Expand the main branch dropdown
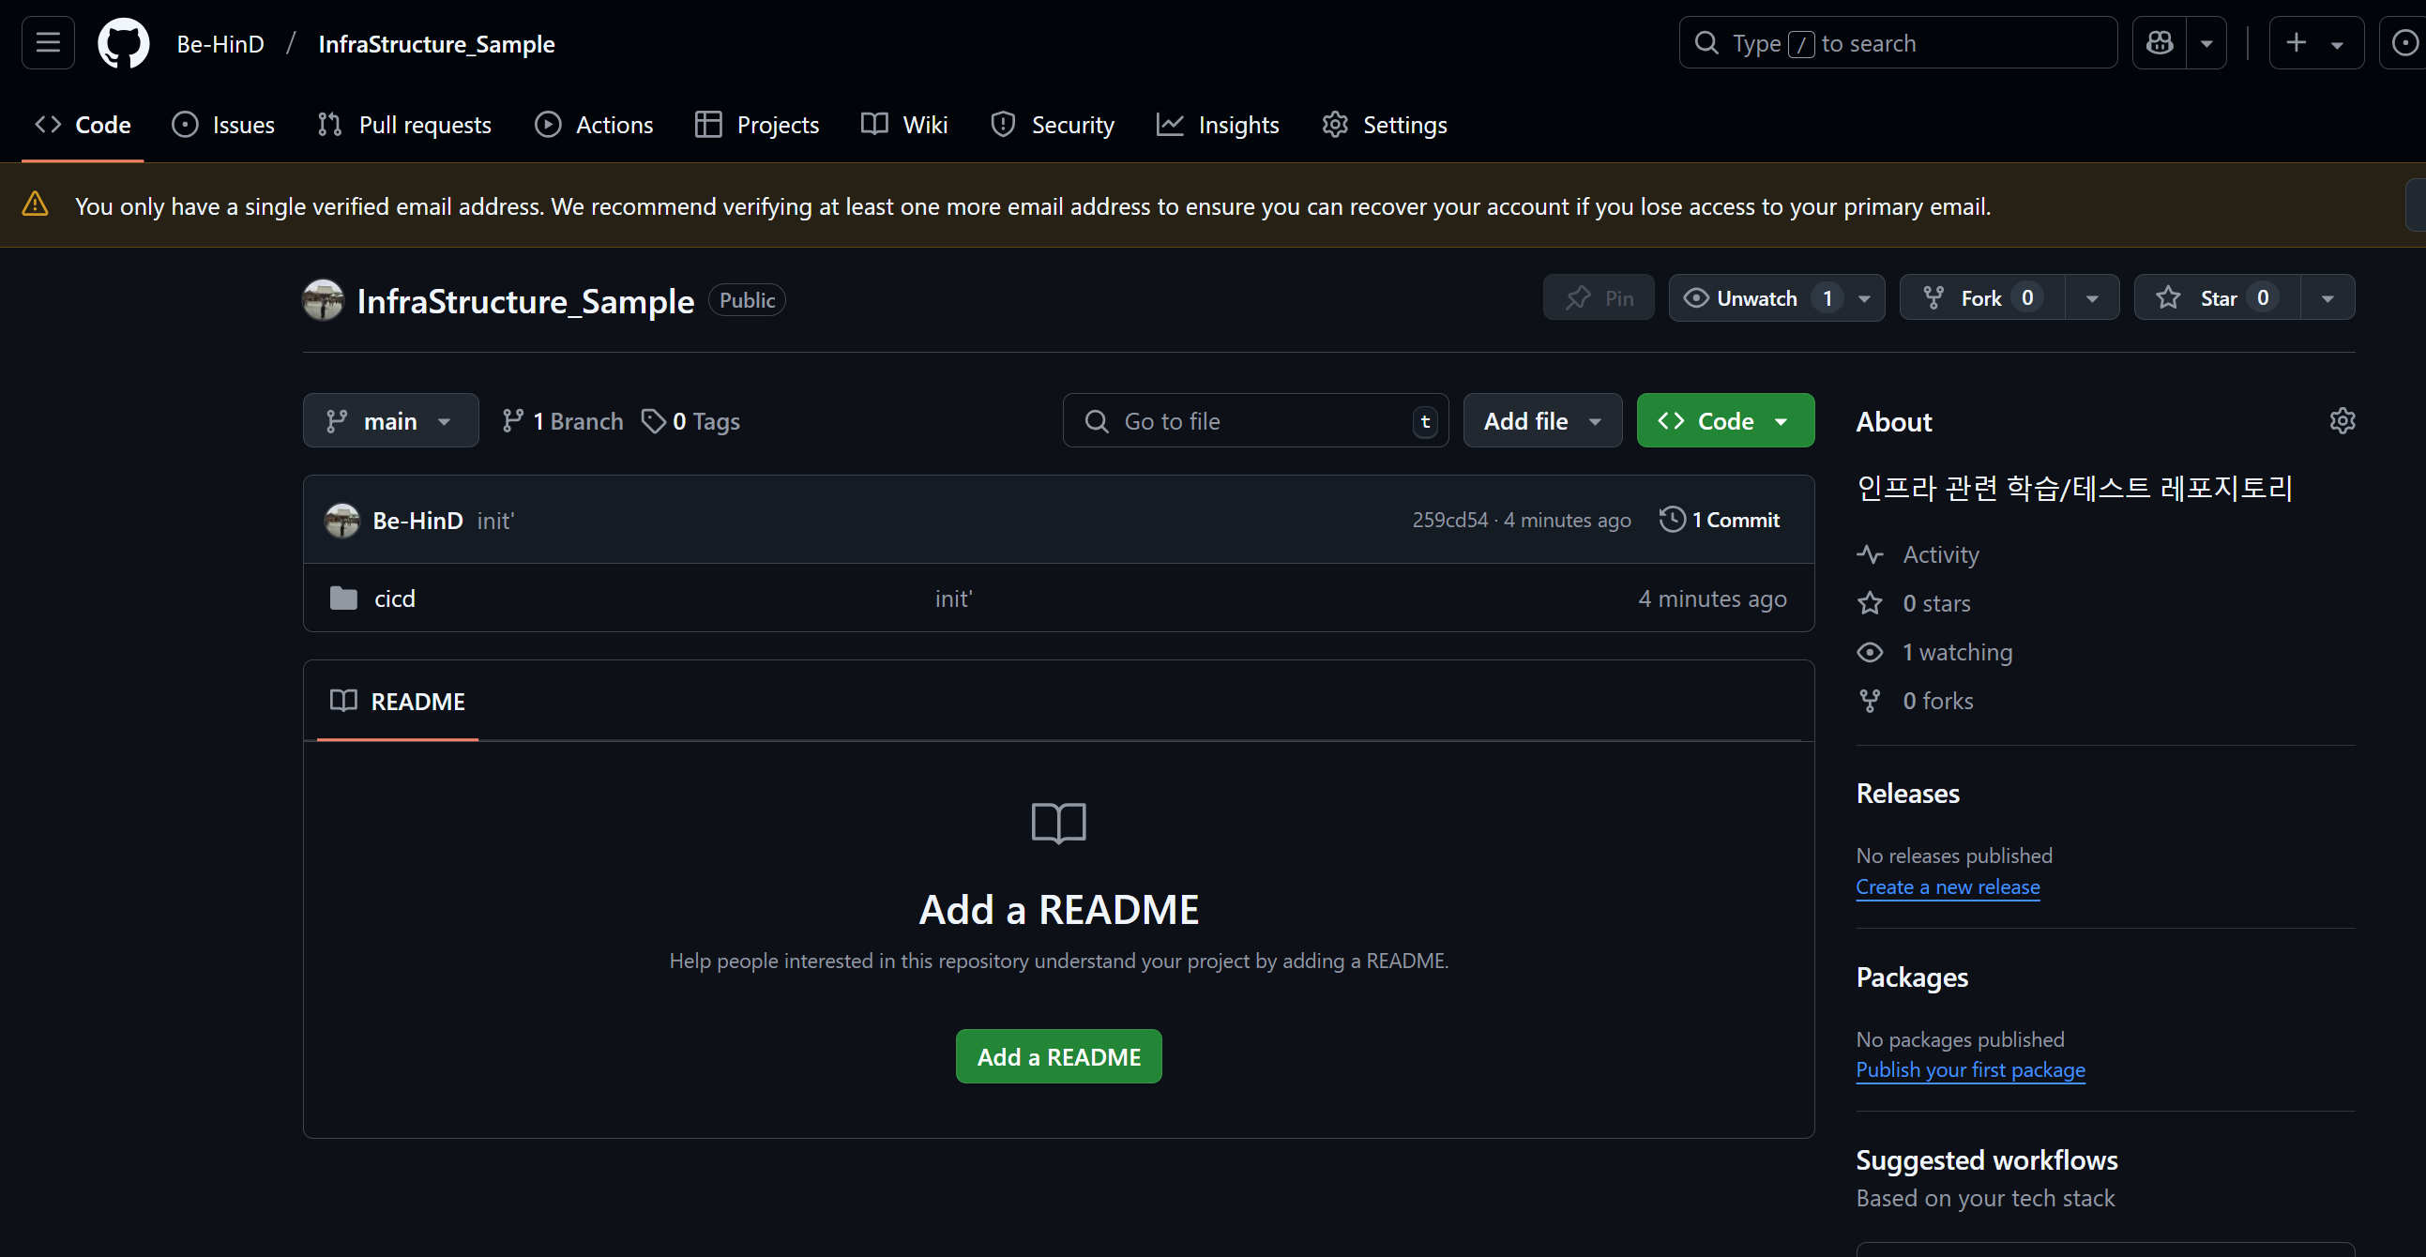This screenshot has height=1257, width=2426. [390, 421]
